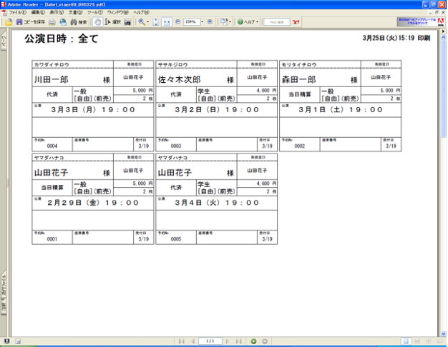Open the ページ side panel tab
The height and width of the screenshot is (347, 448).
4,43
